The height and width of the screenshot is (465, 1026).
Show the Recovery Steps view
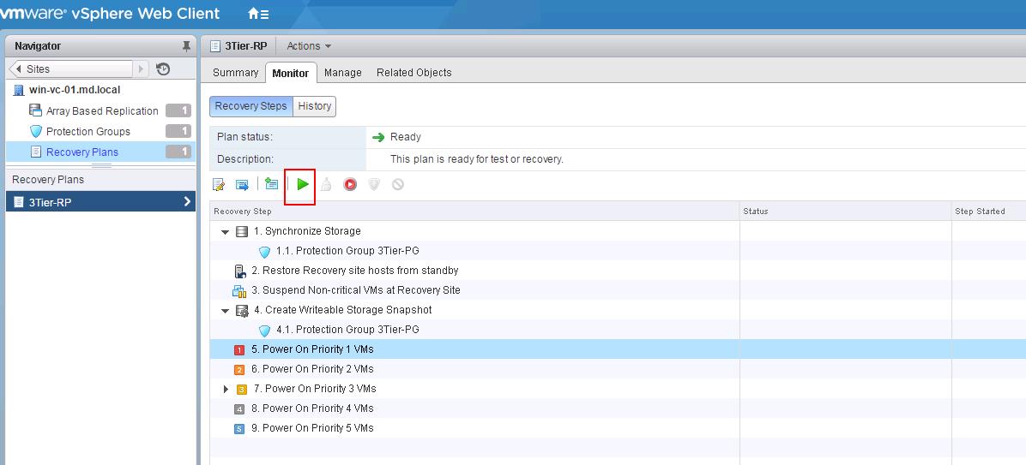tap(251, 106)
